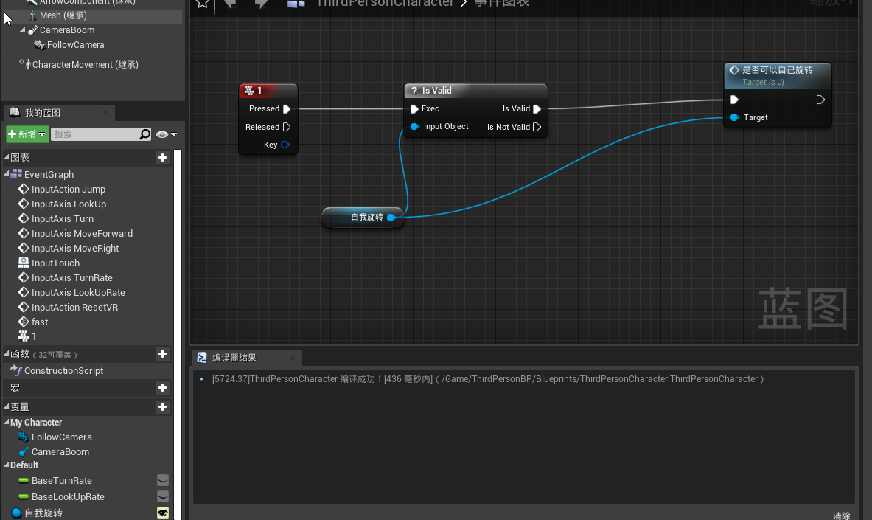Click ThirdPersonCharacter breadcrumb link
Image resolution: width=872 pixels, height=520 pixels.
[x=385, y=4]
